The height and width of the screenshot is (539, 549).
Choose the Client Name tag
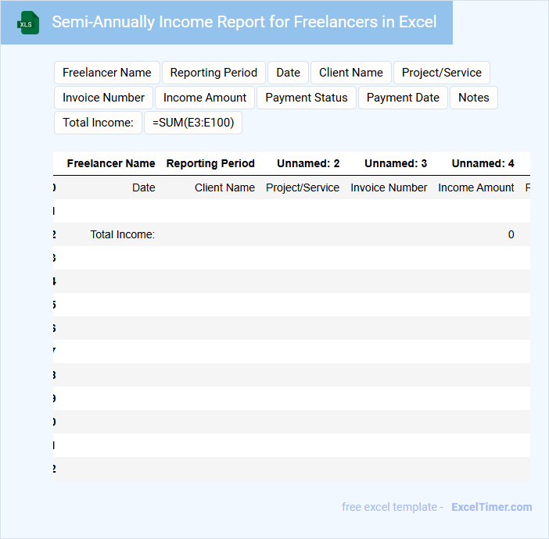point(351,73)
